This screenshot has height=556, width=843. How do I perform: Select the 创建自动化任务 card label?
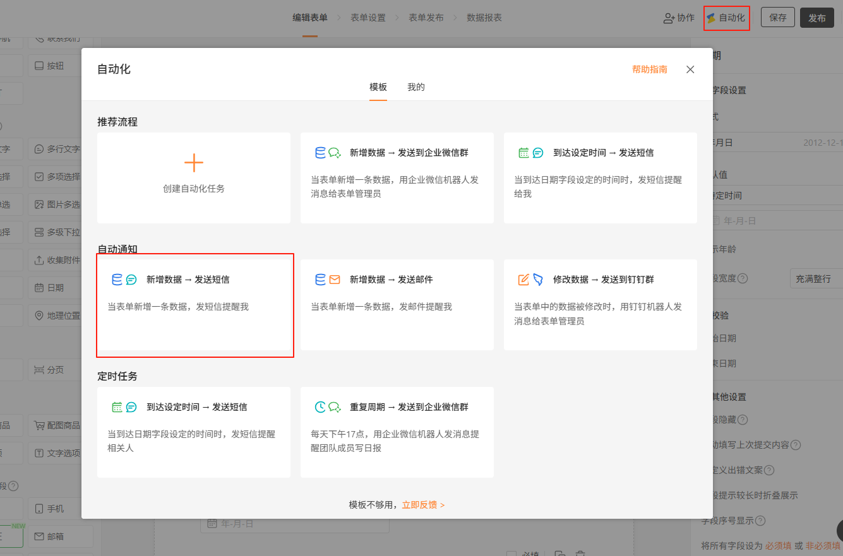click(x=194, y=188)
